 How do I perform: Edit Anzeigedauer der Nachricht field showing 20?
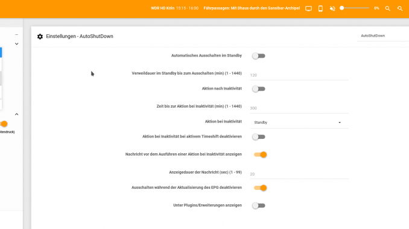[x=299, y=174]
